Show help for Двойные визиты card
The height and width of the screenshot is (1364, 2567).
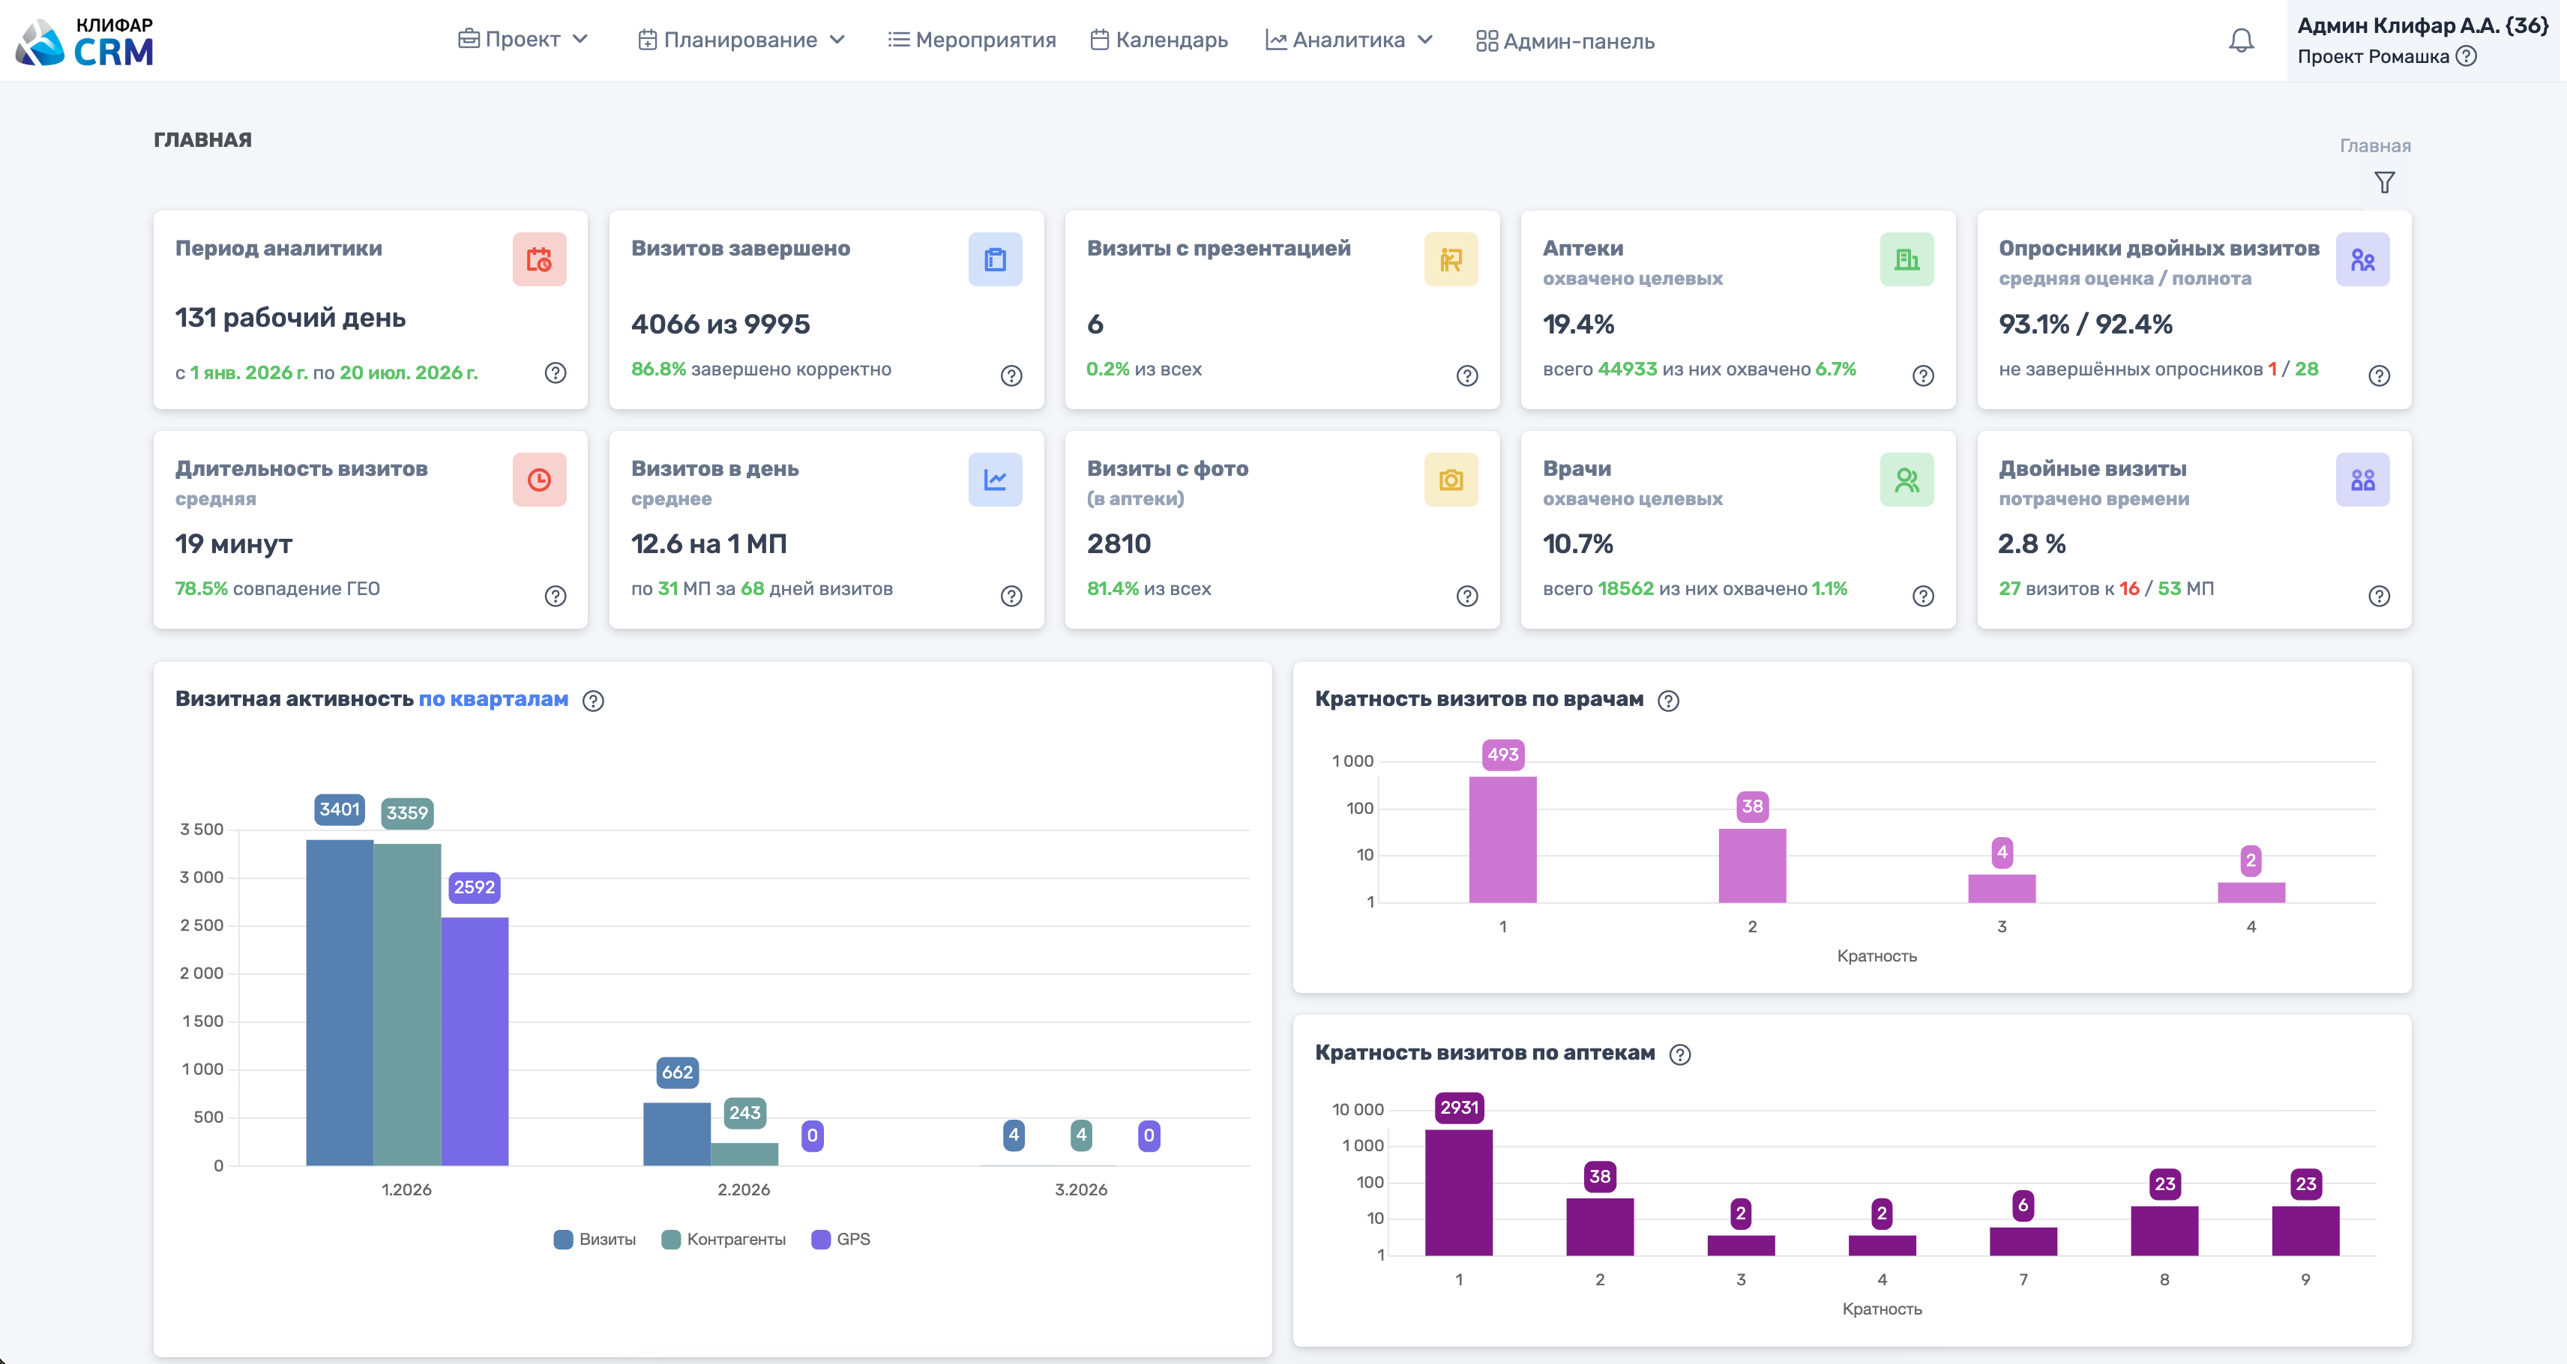[2379, 596]
